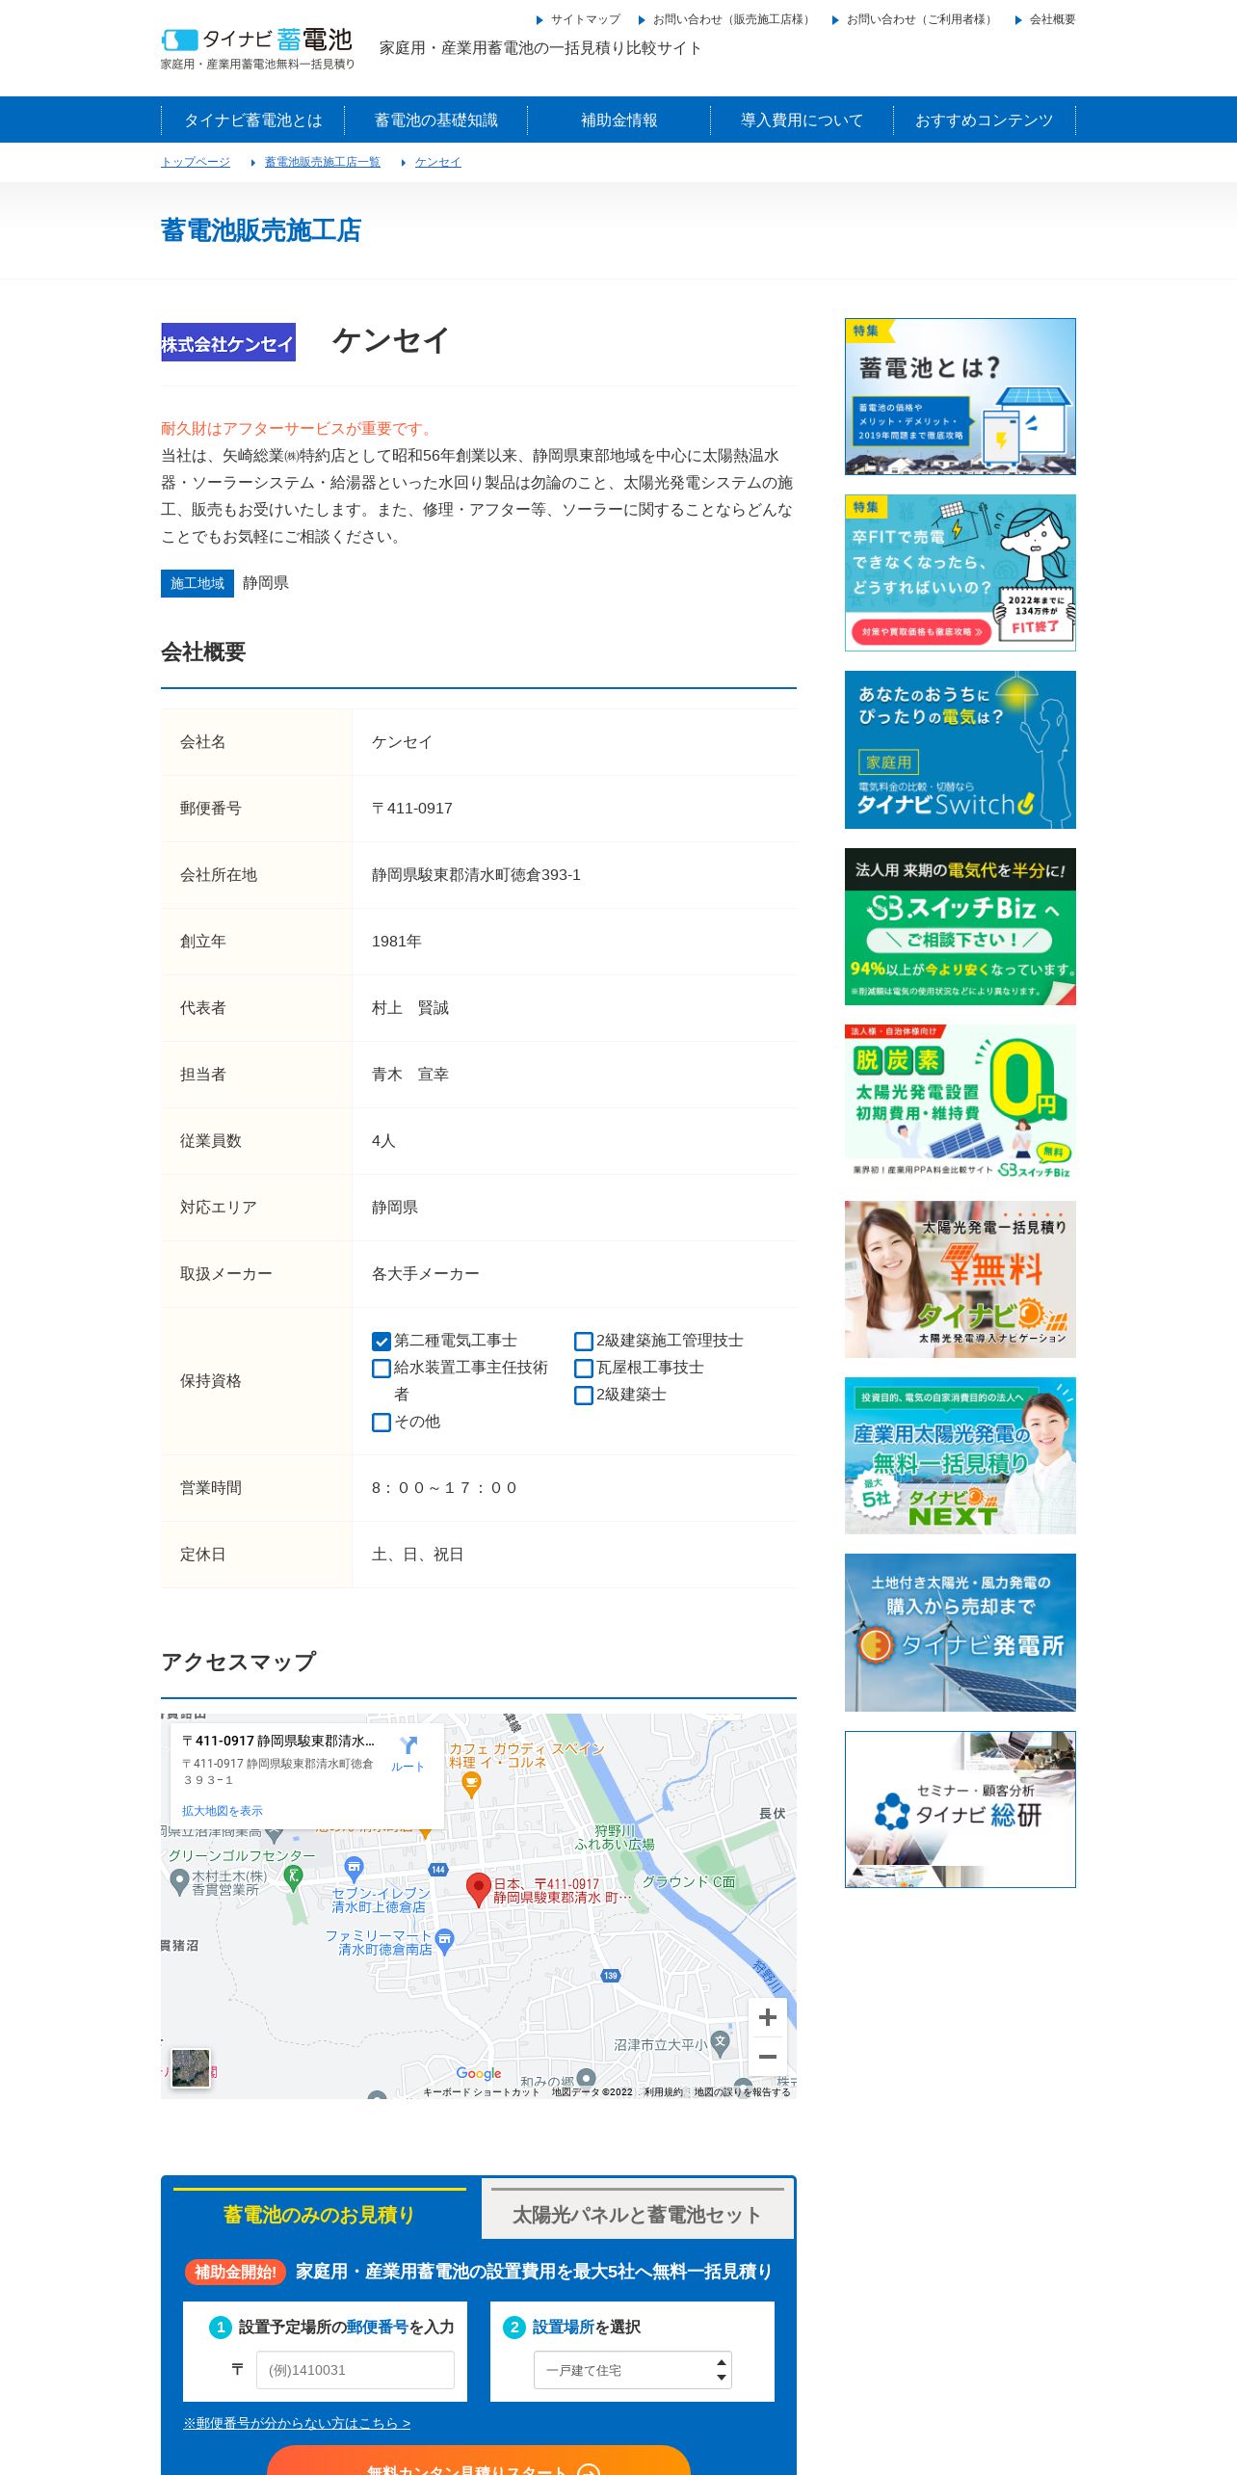Toggle the 給水装置工事主任技術者 checkbox
The height and width of the screenshot is (2475, 1237).
click(x=382, y=1368)
